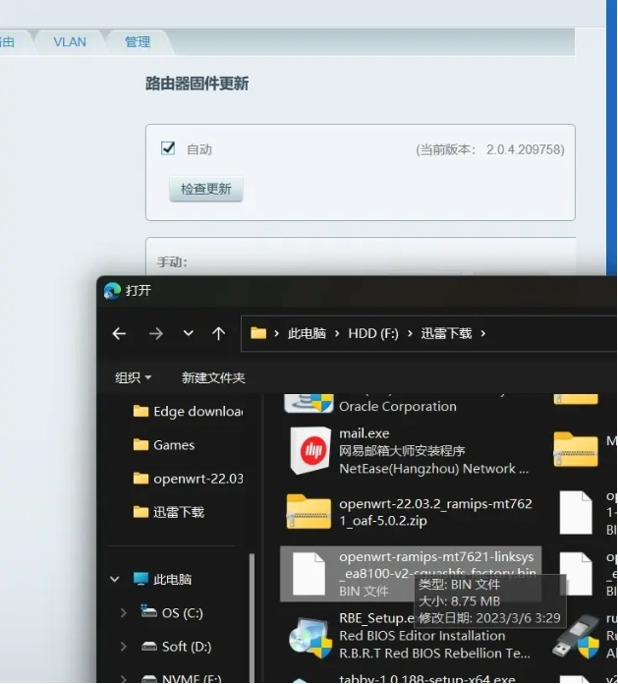Image resolution: width=618 pixels, height=684 pixels.
Task: Click the Edge download folder icon
Action: point(140,411)
